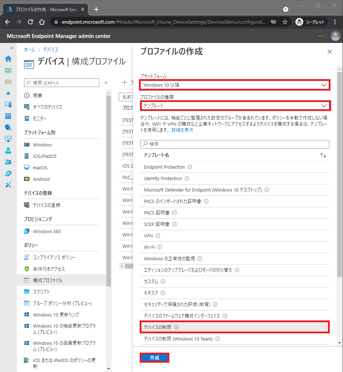This screenshot has width=343, height=372.
Task: Open Chrome's three-dot menu
Action: click(335, 22)
